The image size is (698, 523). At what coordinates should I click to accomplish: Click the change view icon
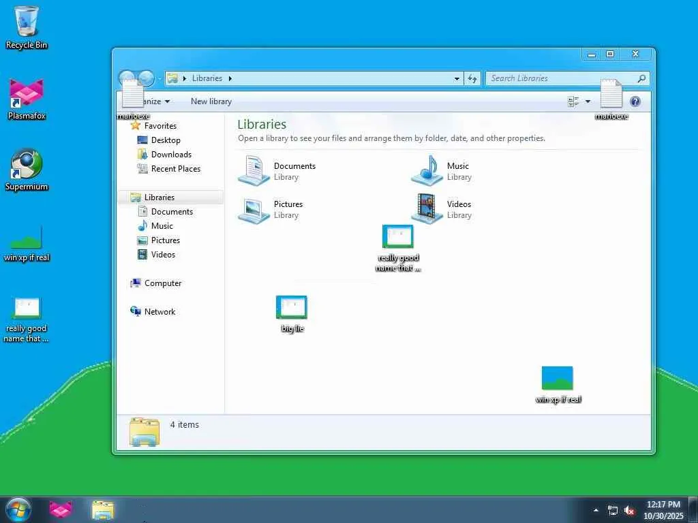click(x=573, y=102)
